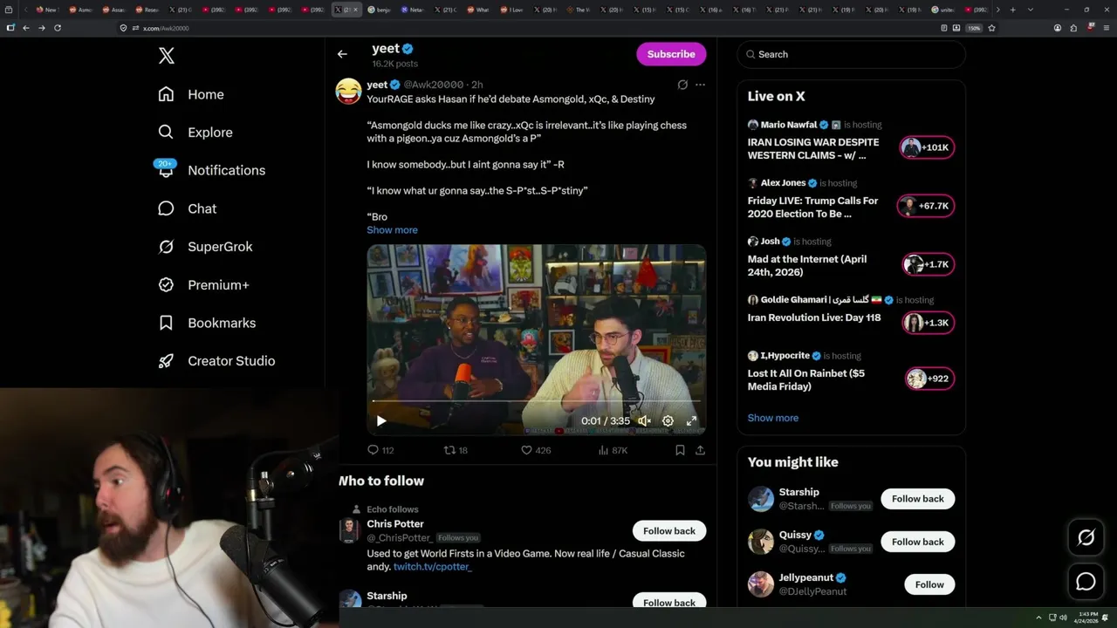Click the browser Back button
The image size is (1117, 628).
tap(26, 28)
